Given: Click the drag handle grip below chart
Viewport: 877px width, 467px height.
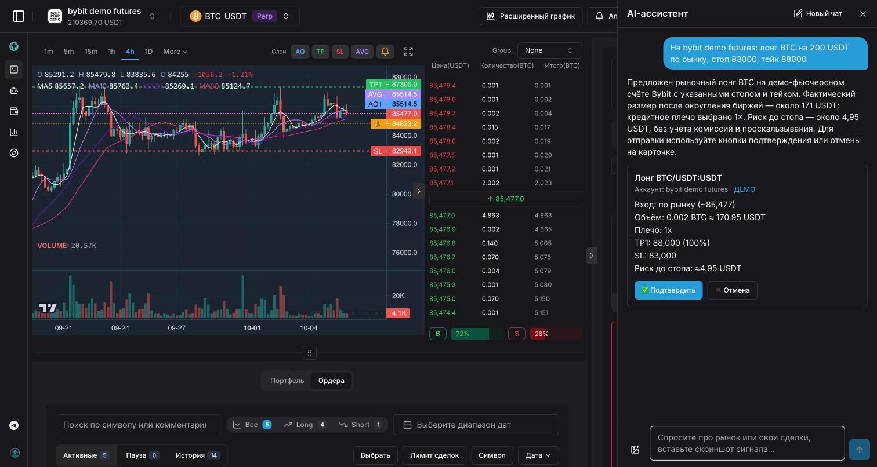Looking at the screenshot, I should pos(310,353).
